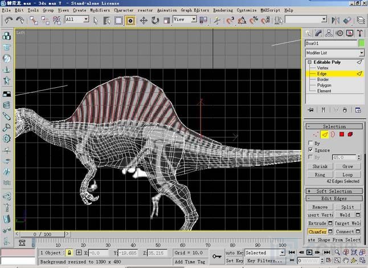
Task: Open the Modifier List dropdown
Action: pyautogui.click(x=361, y=53)
